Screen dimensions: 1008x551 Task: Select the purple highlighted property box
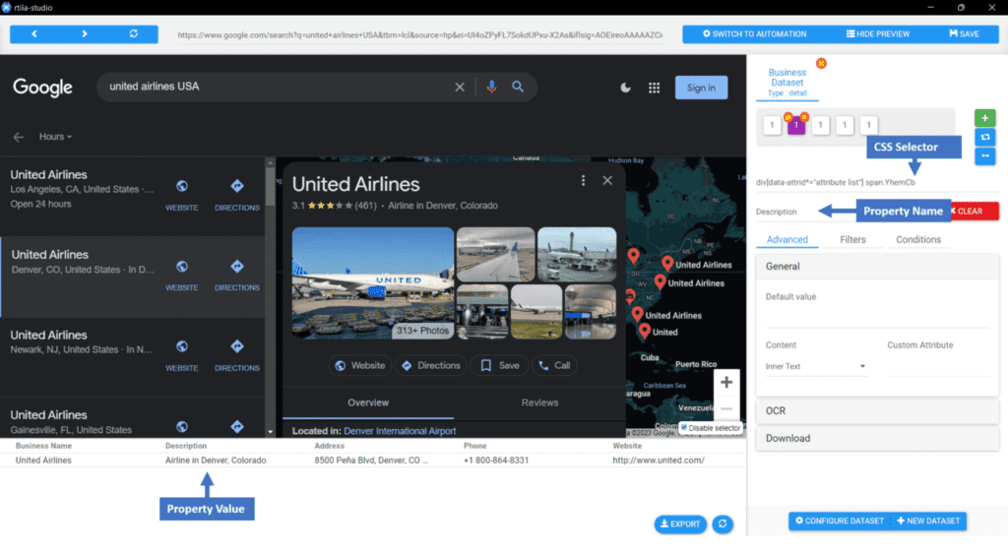pos(795,125)
